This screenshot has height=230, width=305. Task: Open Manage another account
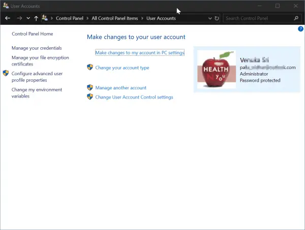click(121, 88)
